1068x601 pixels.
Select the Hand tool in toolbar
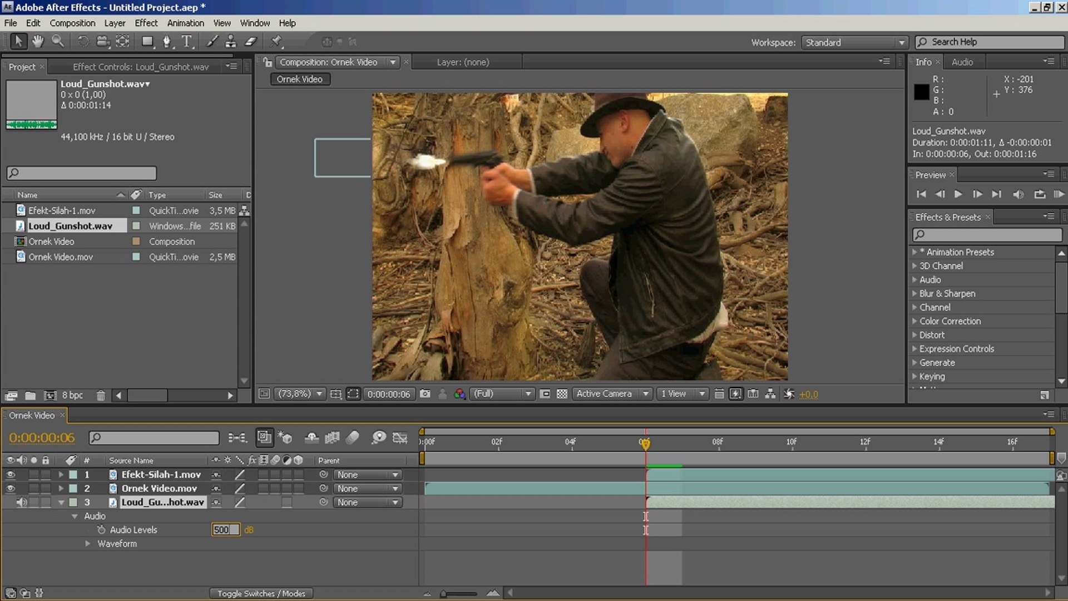pos(37,41)
